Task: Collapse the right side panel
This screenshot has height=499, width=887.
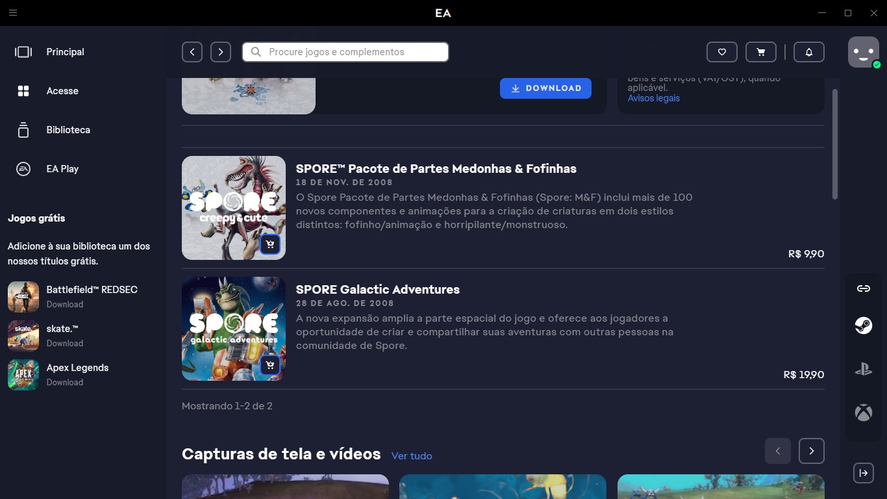Action: [x=863, y=472]
